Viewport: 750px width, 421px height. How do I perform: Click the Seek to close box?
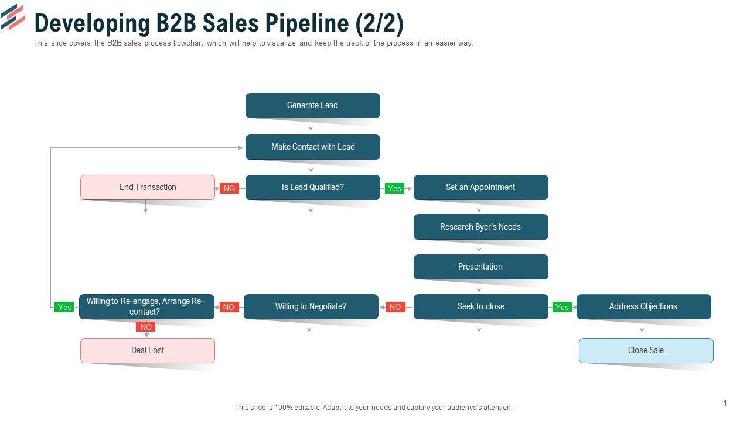point(480,306)
